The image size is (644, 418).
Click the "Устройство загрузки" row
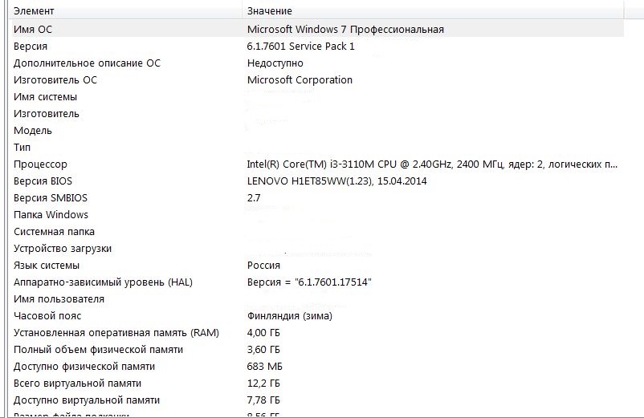(x=63, y=249)
